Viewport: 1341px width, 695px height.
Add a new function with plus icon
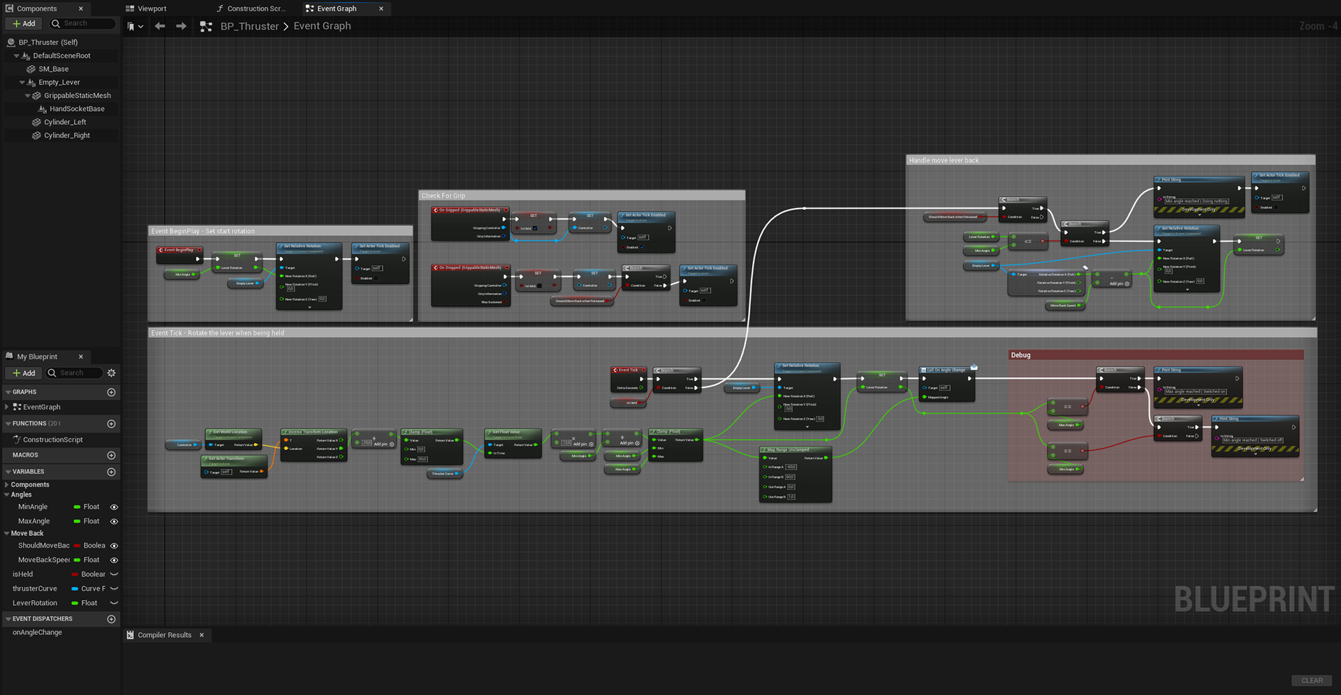coord(111,424)
